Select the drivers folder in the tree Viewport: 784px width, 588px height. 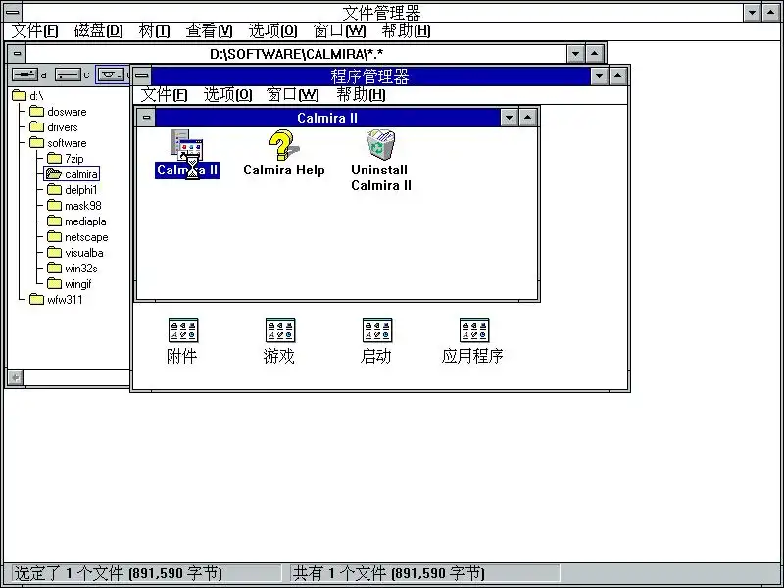(54, 127)
